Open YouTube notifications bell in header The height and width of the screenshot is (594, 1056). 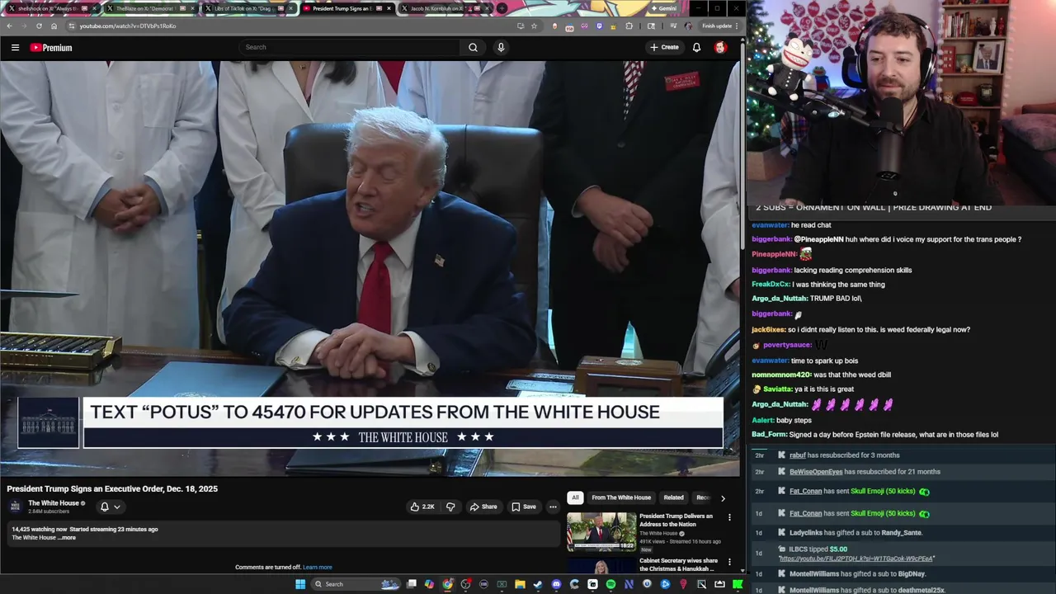coord(696,47)
